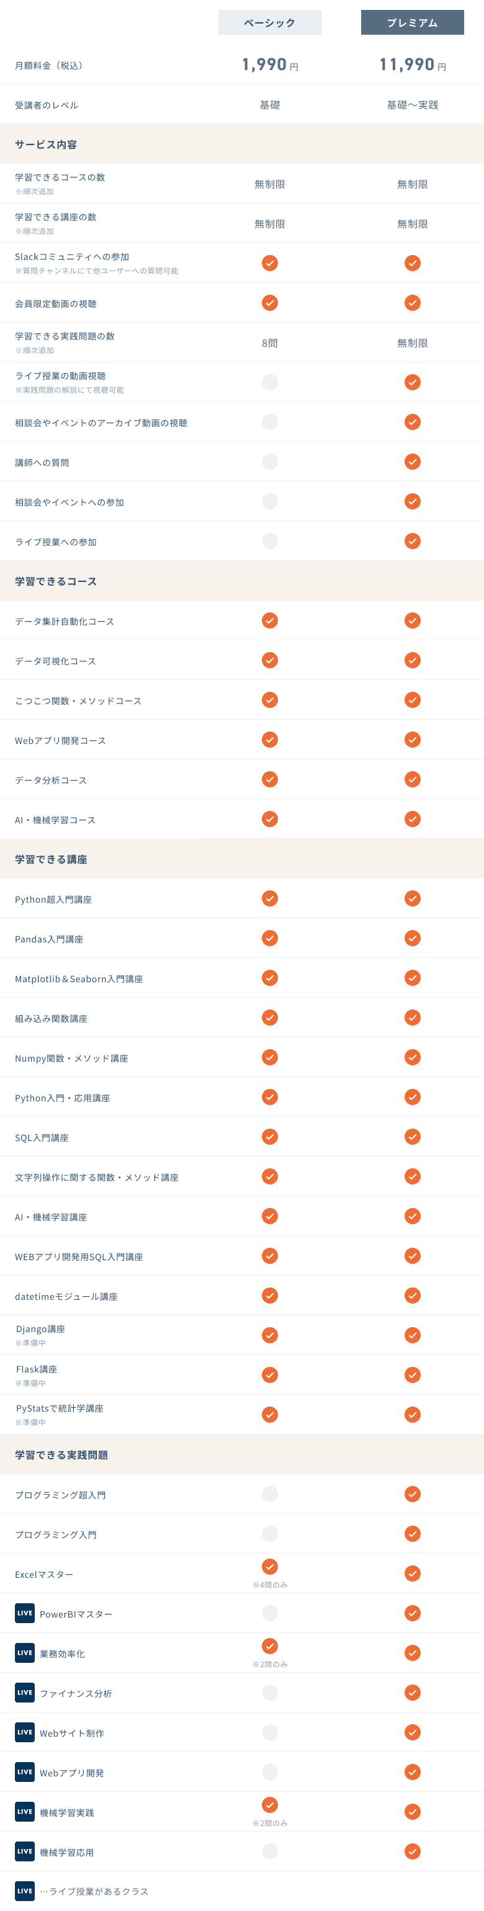Click basic checkmark for Excelマスター
Image resolution: width=484 pixels, height=1911 pixels.
[270, 1566]
